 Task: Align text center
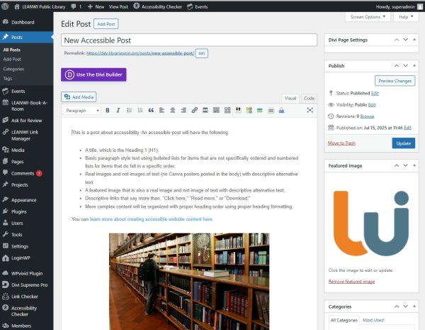pyautogui.click(x=173, y=110)
